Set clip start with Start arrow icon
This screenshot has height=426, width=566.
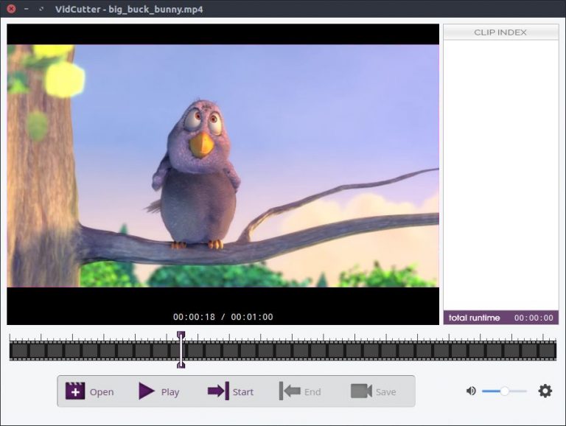(219, 391)
